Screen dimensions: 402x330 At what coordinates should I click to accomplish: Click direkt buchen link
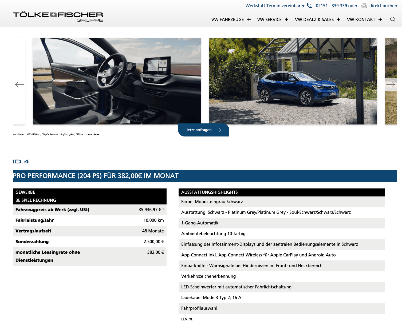pyautogui.click(x=383, y=6)
